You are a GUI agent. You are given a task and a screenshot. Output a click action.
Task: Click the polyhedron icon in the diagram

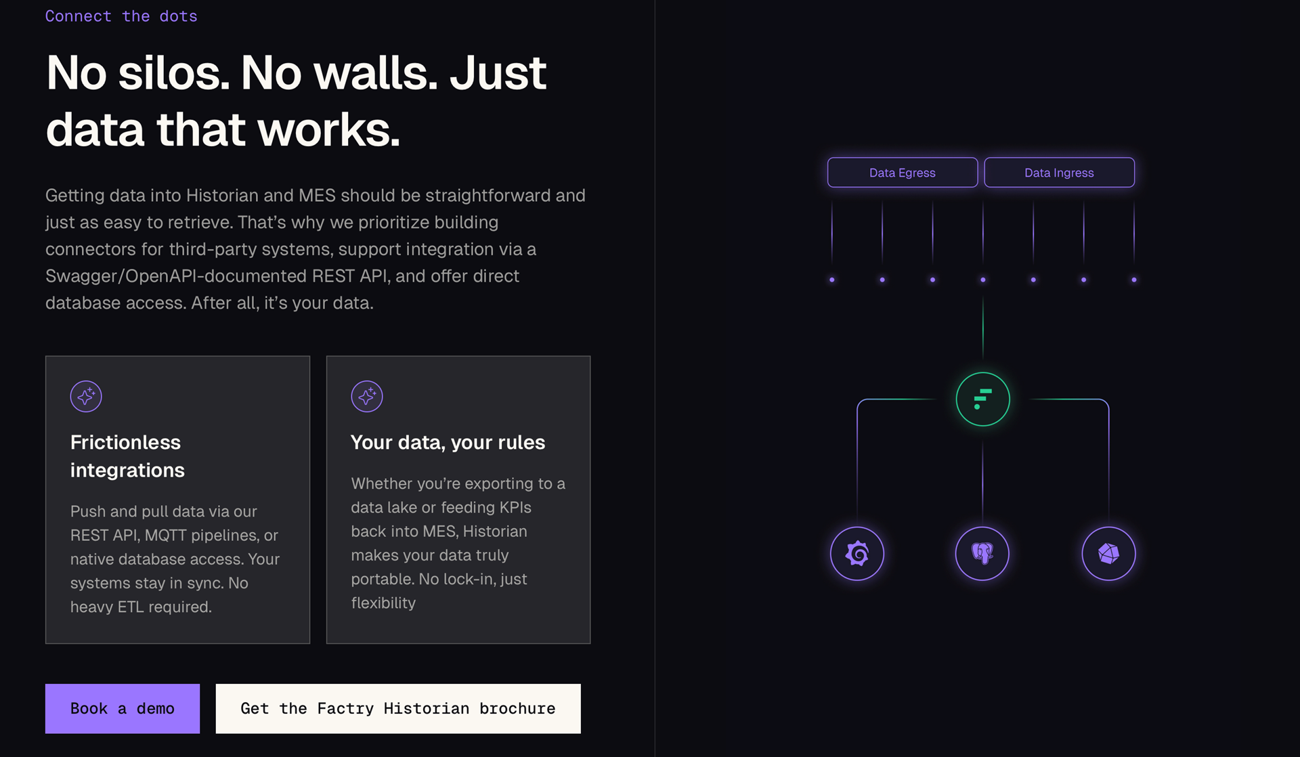1108,553
